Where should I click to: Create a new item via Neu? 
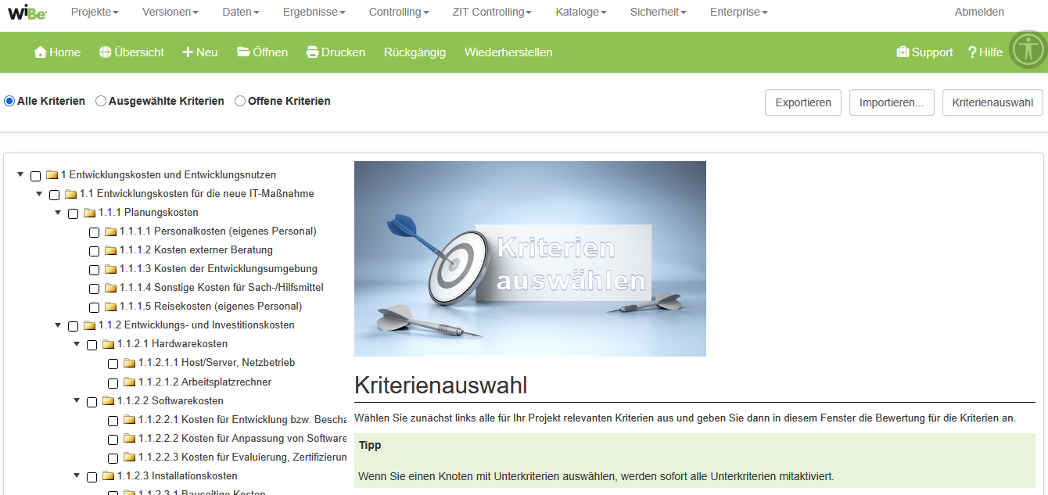199,52
